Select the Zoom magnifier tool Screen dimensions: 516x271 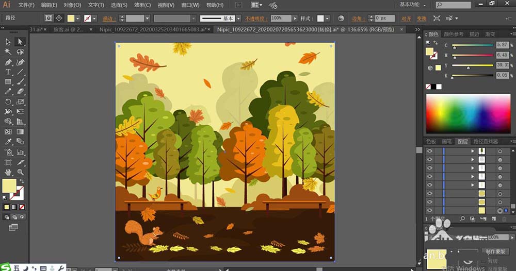coord(20,172)
